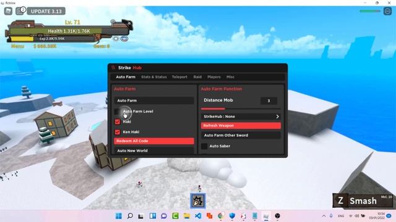Click the Menu label under Exp bar
Image resolution: width=396 pixels, height=222 pixels.
[x=18, y=46]
